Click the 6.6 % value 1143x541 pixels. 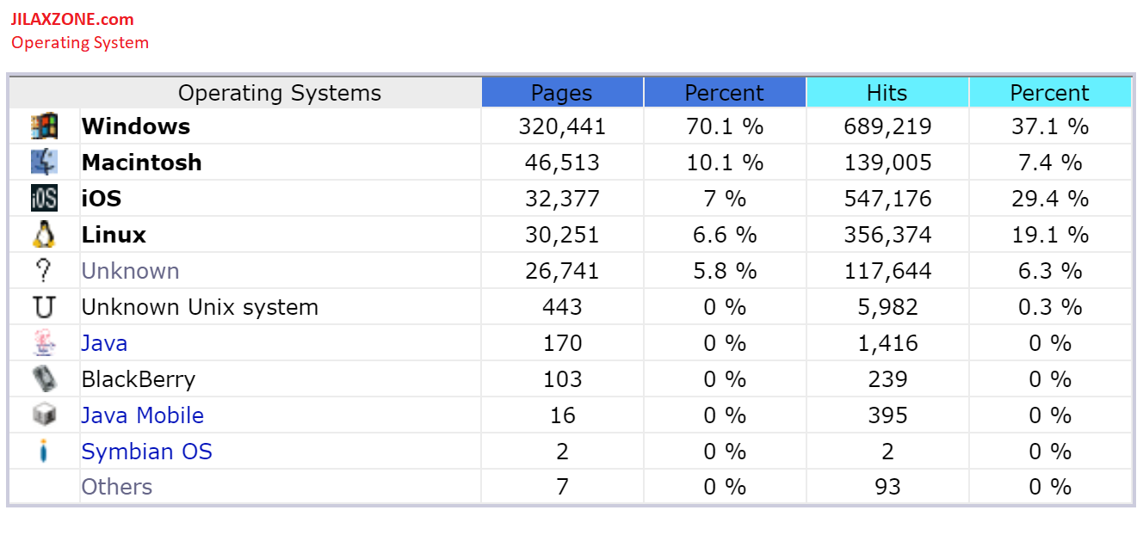[725, 235]
